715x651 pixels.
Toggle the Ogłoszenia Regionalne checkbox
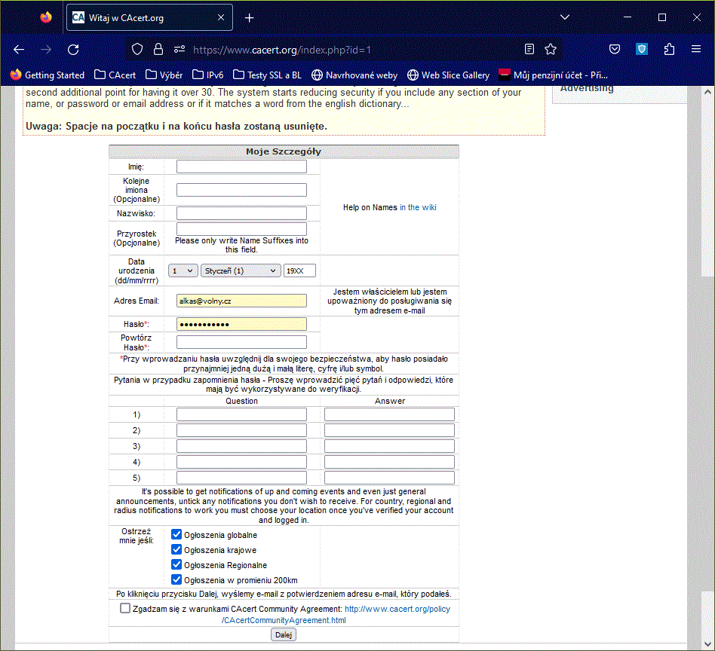point(176,564)
